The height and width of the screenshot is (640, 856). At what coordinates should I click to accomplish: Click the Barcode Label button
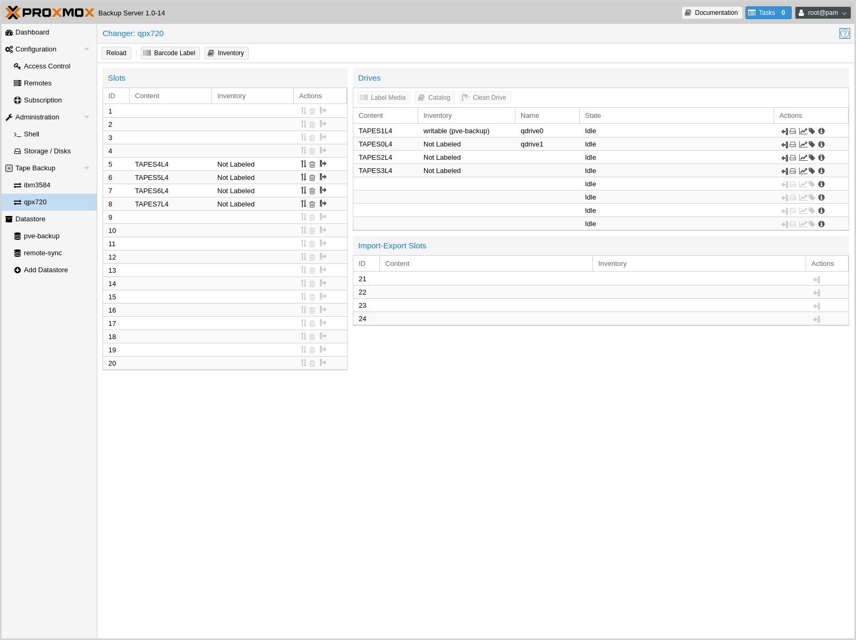point(170,53)
